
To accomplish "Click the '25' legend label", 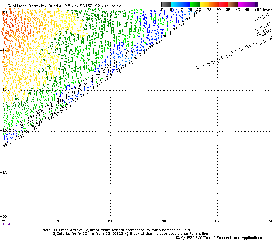I will coord(209,10).
